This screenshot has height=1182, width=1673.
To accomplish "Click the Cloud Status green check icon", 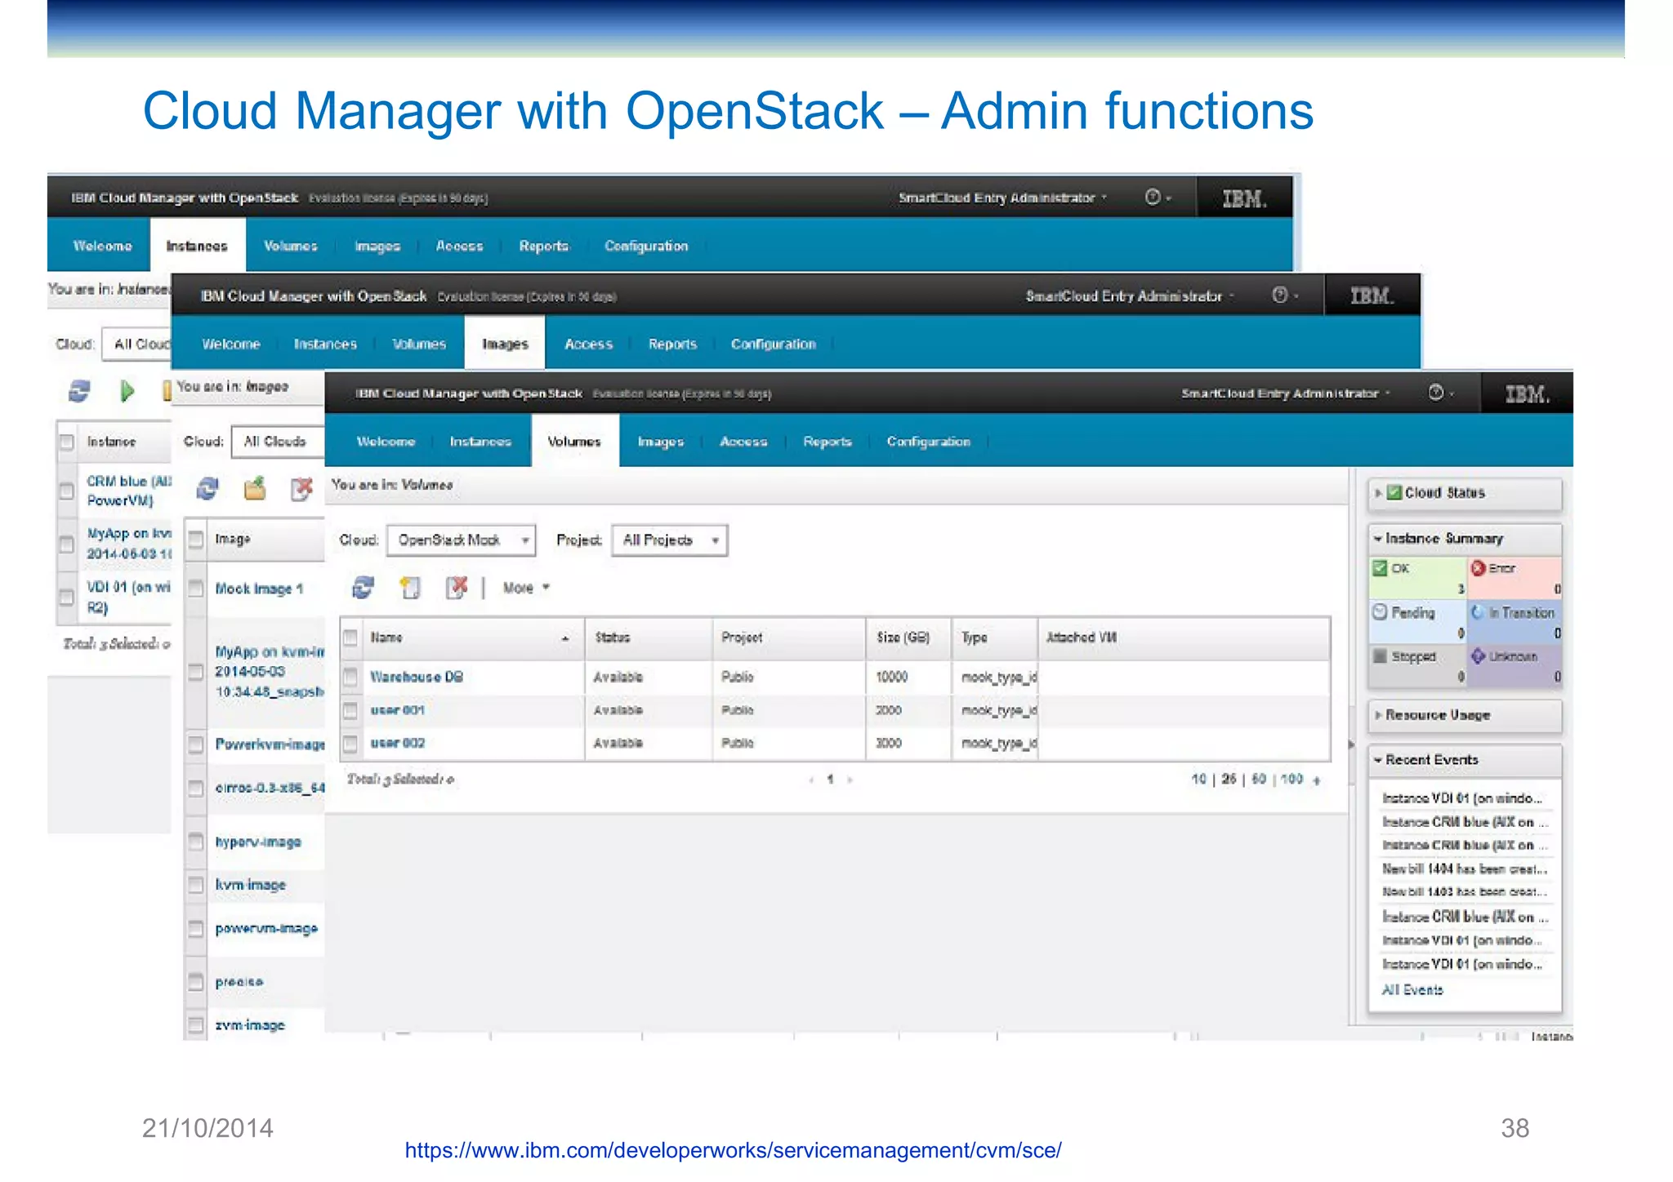I will click(1395, 492).
